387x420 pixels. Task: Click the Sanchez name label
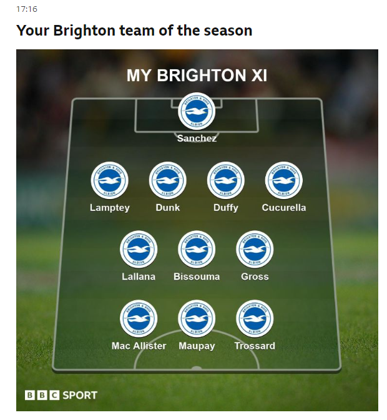[x=197, y=138]
